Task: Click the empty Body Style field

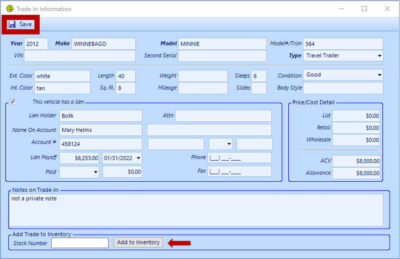Action: click(343, 88)
